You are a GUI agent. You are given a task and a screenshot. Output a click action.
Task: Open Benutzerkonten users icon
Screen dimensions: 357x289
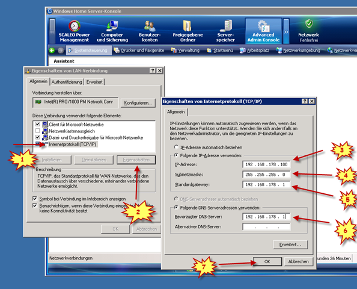(150, 26)
